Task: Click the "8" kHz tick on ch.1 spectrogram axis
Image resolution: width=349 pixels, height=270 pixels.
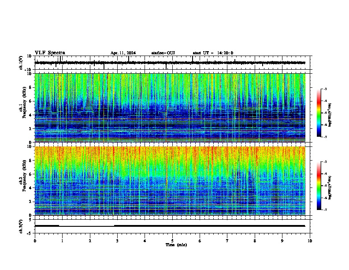Action: pos(30,87)
